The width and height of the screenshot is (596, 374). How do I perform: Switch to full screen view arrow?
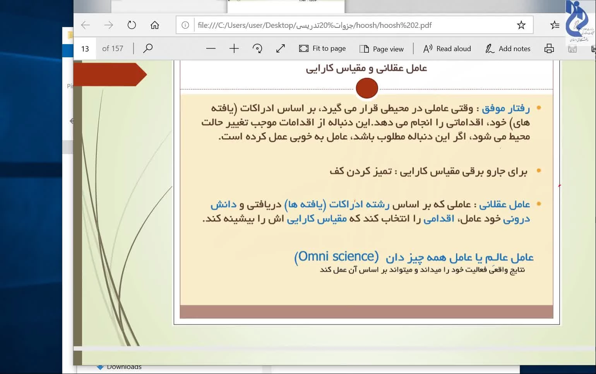coord(281,48)
